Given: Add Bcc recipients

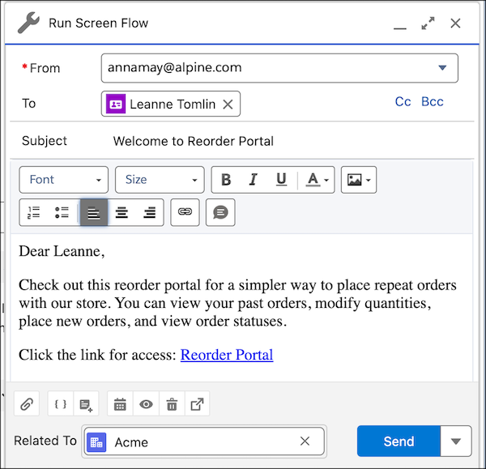Looking at the screenshot, I should pyautogui.click(x=433, y=102).
